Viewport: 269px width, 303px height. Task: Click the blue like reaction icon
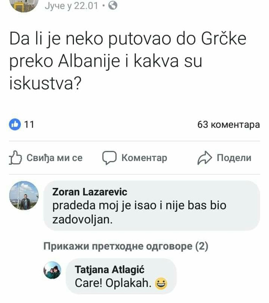pyautogui.click(x=15, y=124)
